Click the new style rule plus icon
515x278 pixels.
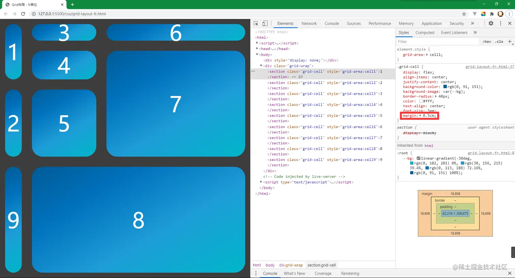click(510, 41)
